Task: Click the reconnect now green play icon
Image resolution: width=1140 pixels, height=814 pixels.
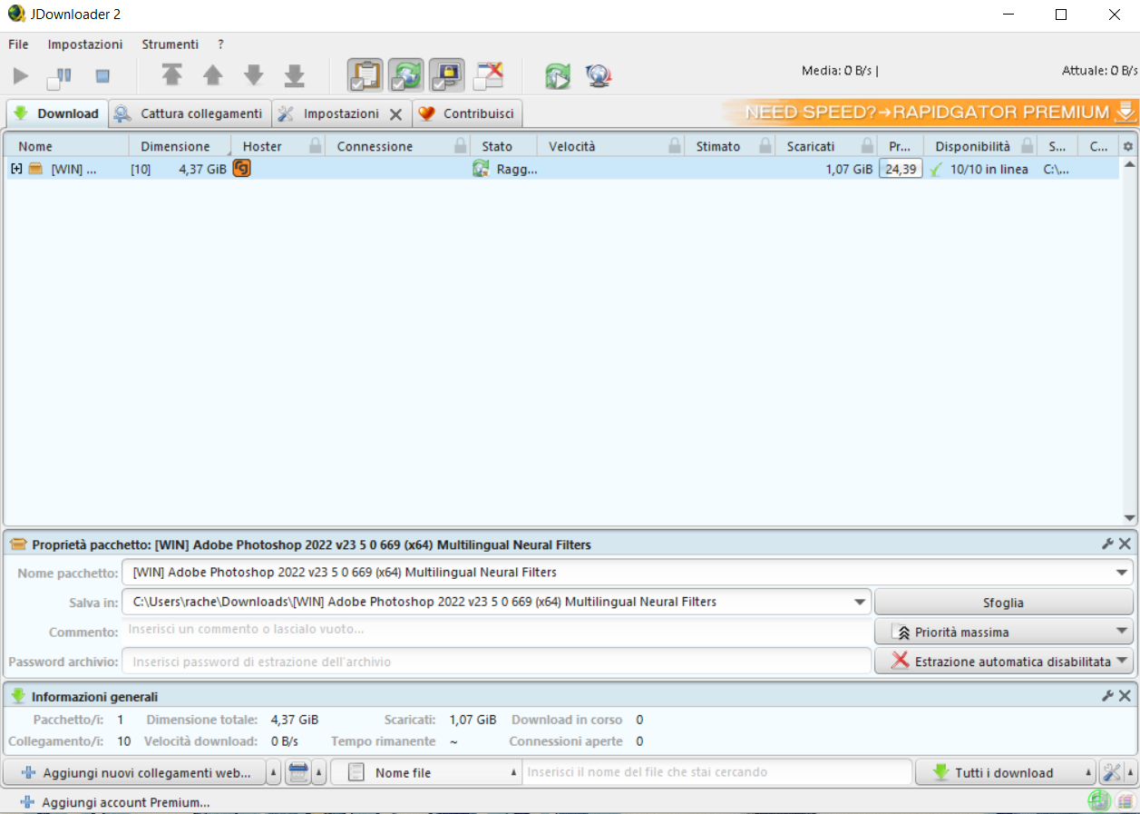Action: [x=558, y=76]
